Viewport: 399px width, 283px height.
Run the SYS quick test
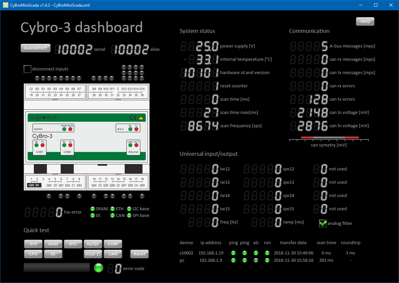point(33,244)
